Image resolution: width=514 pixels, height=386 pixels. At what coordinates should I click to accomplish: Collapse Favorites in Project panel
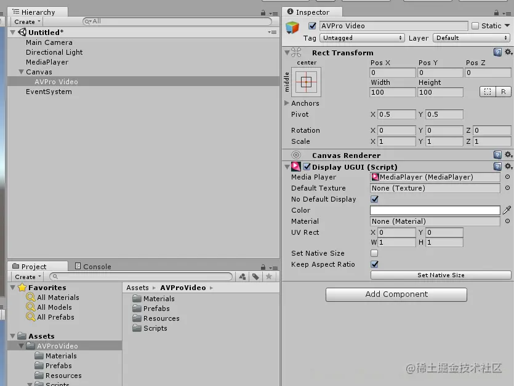click(13, 288)
